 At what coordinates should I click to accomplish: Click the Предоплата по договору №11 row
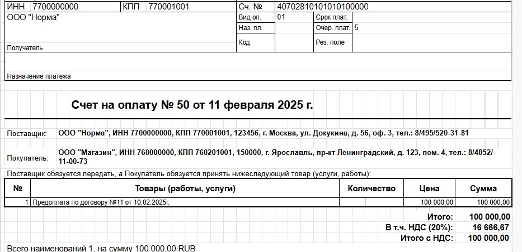point(101,202)
